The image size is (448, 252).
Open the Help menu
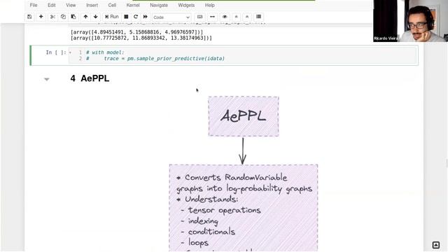pyautogui.click(x=210, y=5)
